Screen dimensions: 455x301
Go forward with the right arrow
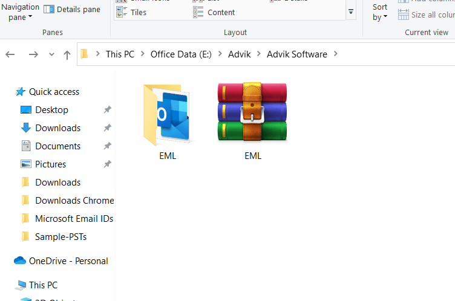point(33,54)
